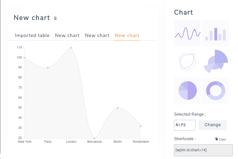The width and height of the screenshot is (238, 159).
Task: Open the first New chart tab
Action: coord(67,35)
